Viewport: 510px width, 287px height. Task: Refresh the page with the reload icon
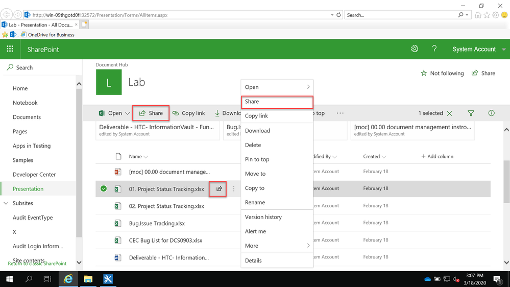click(x=338, y=15)
